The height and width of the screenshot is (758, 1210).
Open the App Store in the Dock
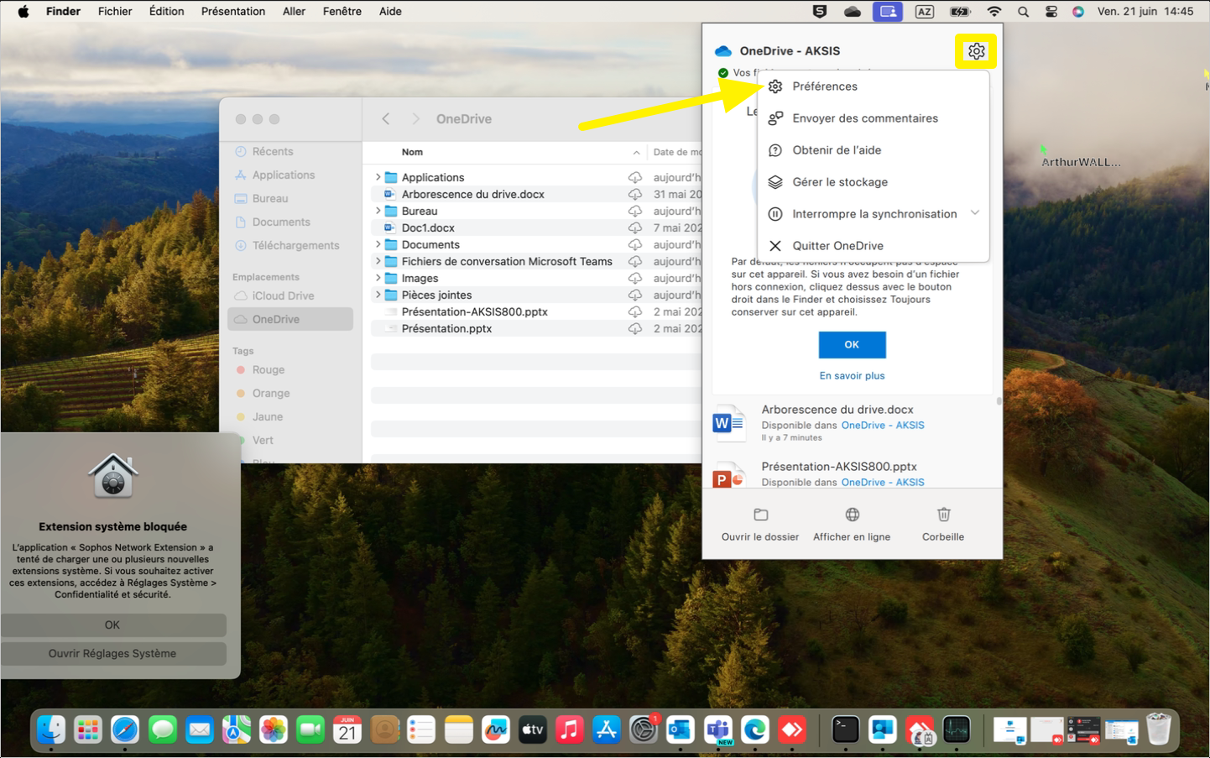[607, 729]
